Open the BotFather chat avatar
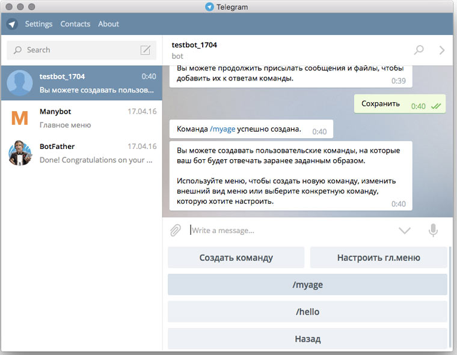The width and height of the screenshot is (457, 355). 20,153
